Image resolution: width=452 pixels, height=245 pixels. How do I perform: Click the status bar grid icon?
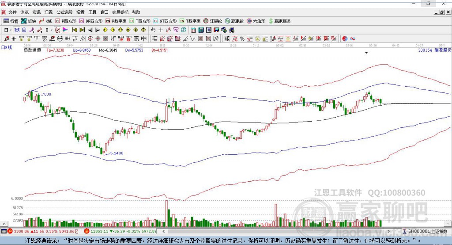click(x=4, y=231)
